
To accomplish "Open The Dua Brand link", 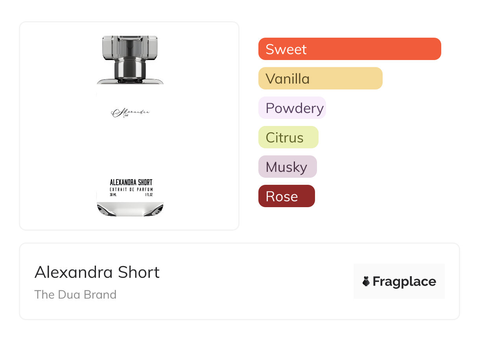I will (x=76, y=295).
